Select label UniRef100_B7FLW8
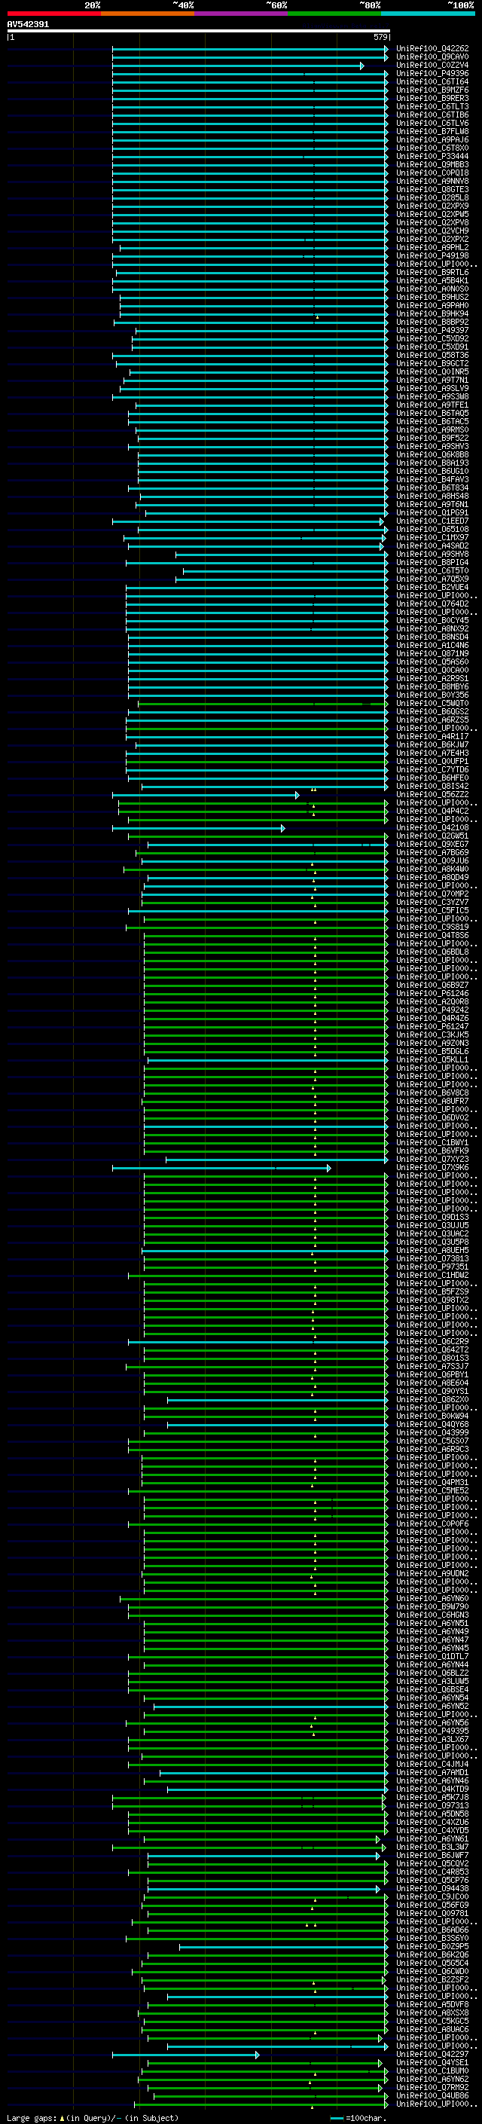 (432, 131)
